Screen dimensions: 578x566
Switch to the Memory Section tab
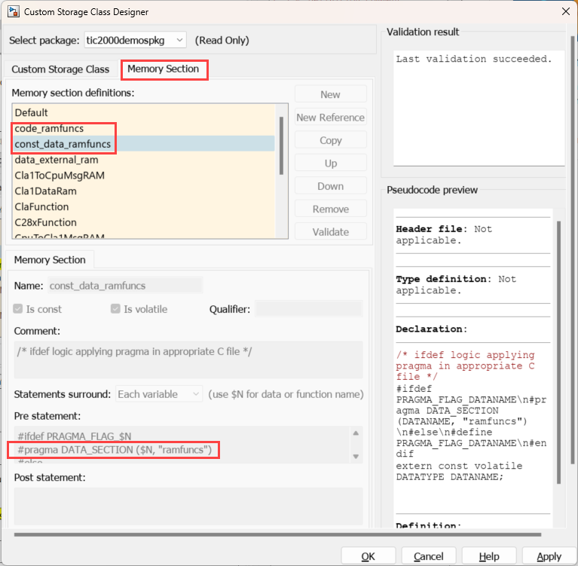164,69
